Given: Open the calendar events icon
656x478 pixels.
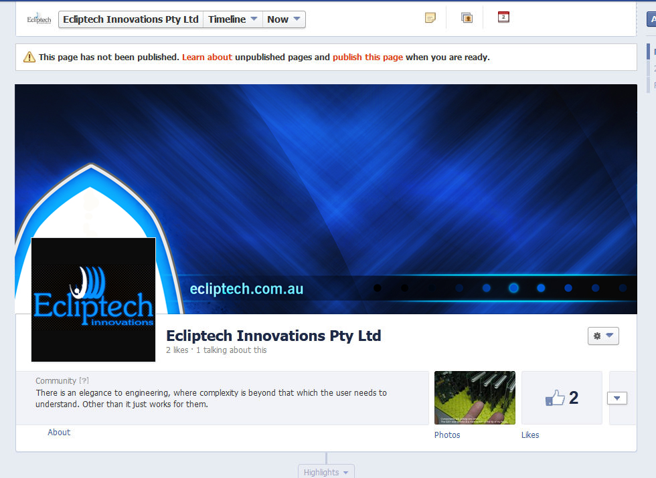Looking at the screenshot, I should [x=503, y=17].
